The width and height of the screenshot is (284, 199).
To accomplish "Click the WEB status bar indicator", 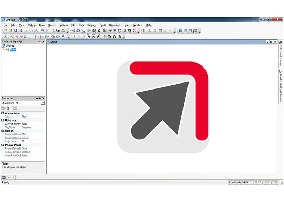I will (x=275, y=183).
